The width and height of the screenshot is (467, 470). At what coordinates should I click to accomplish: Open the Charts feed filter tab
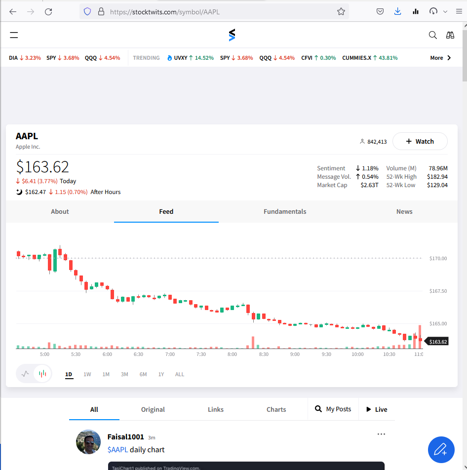pos(276,409)
